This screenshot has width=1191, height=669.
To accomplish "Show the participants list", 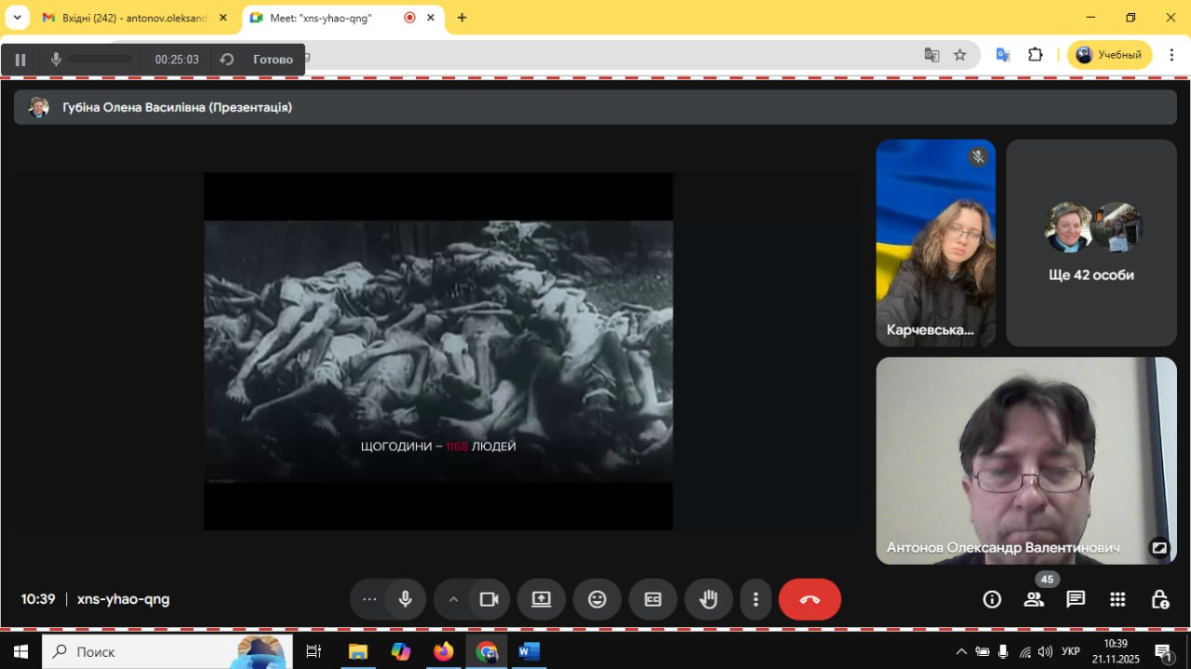I will (x=1034, y=599).
